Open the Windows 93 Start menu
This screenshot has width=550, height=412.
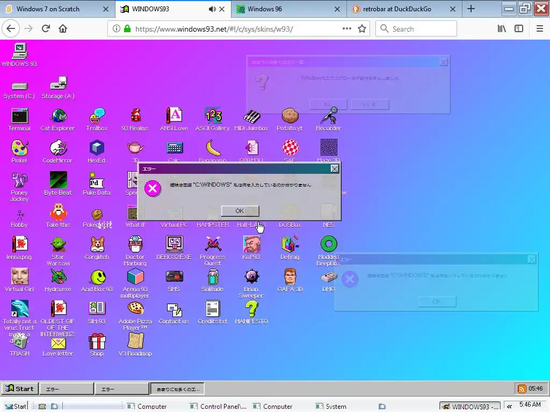(20, 388)
